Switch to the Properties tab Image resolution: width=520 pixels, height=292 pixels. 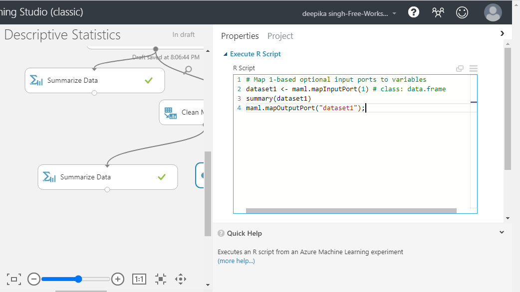pos(240,36)
